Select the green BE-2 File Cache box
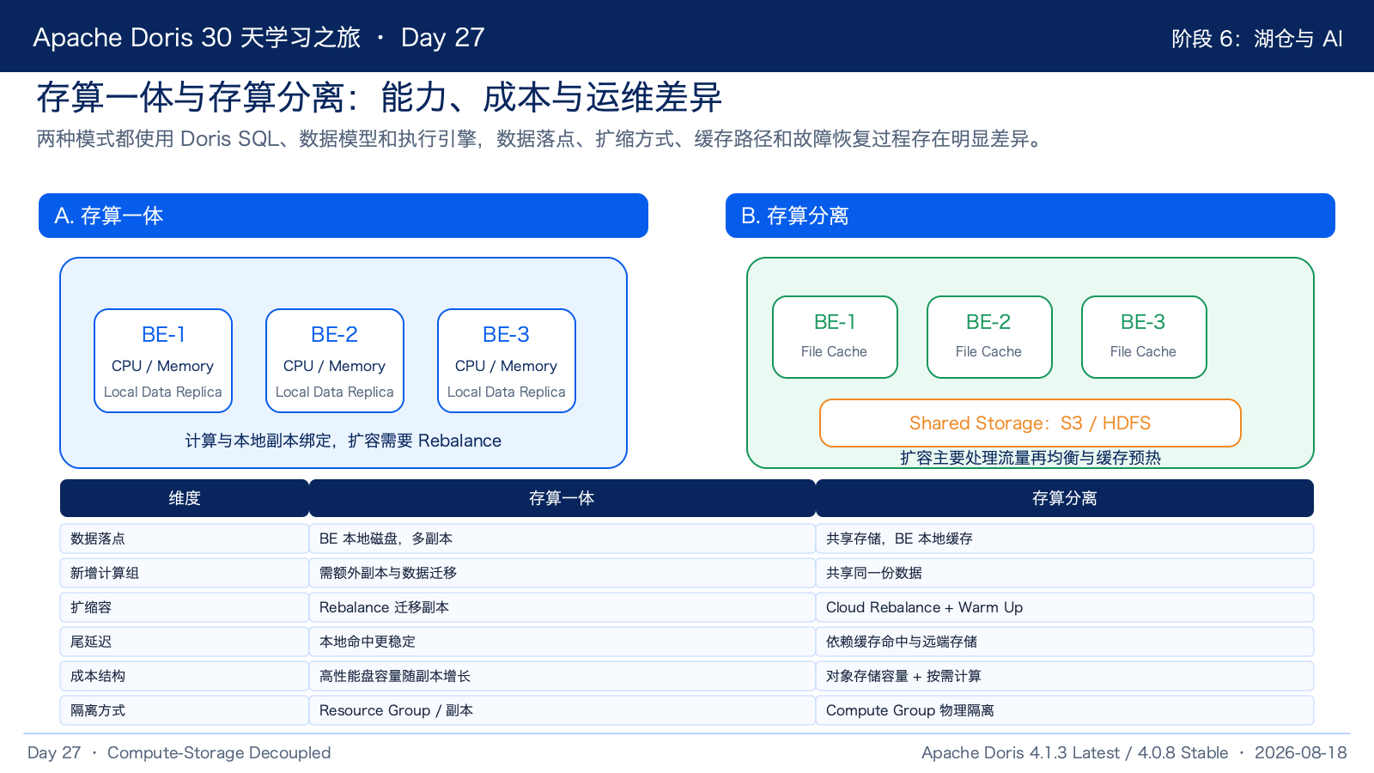 [x=989, y=337]
